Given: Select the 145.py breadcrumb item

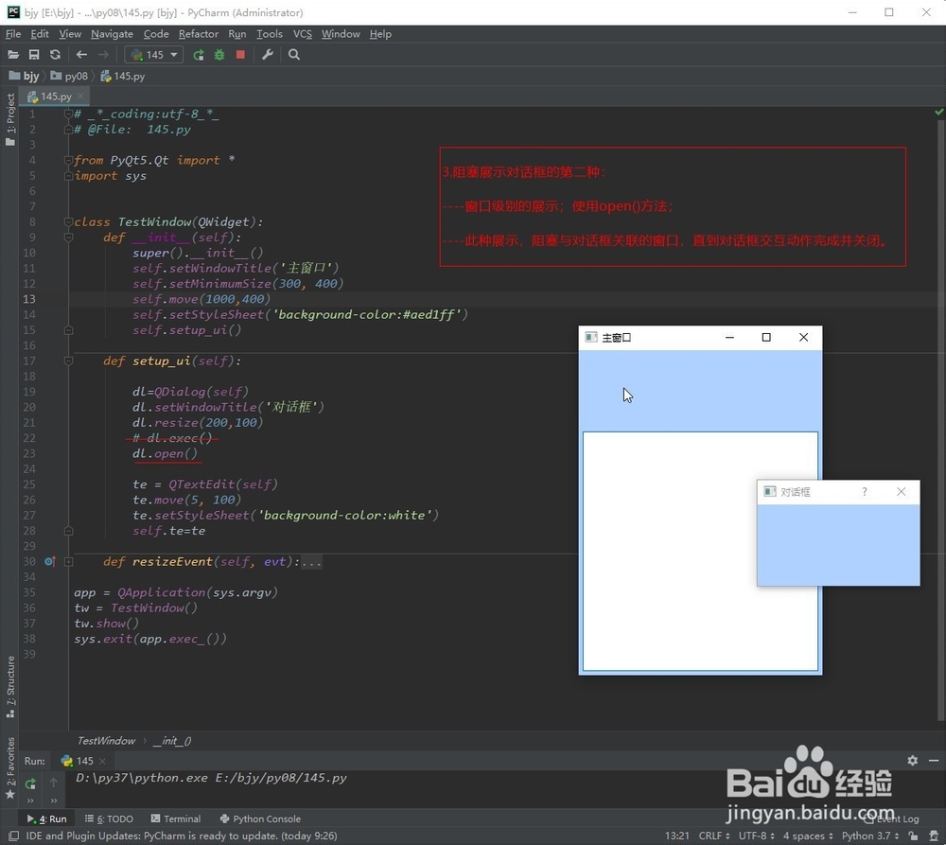Looking at the screenshot, I should tap(122, 76).
